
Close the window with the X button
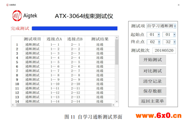(x=179, y=5)
